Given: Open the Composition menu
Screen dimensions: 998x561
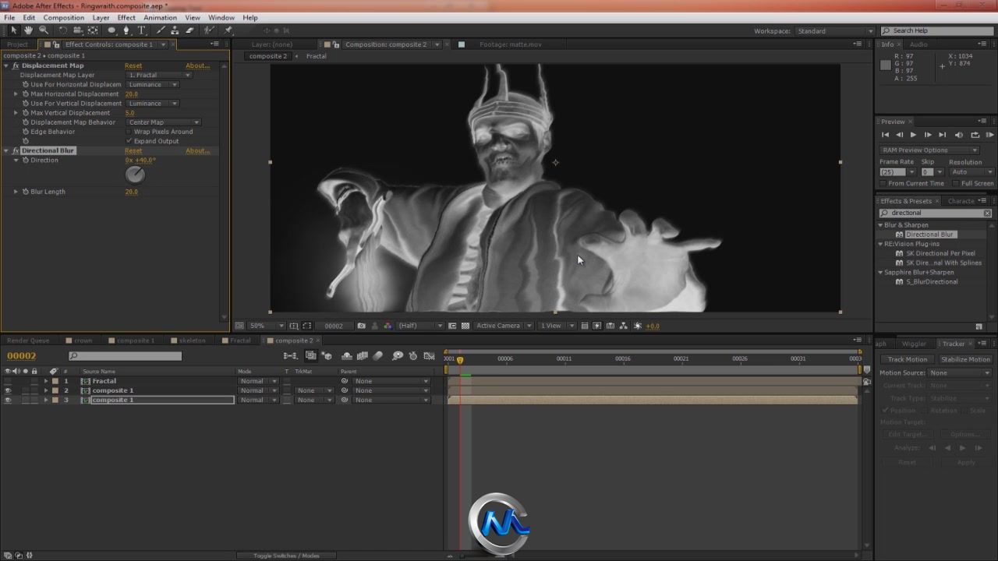Looking at the screenshot, I should [x=64, y=17].
